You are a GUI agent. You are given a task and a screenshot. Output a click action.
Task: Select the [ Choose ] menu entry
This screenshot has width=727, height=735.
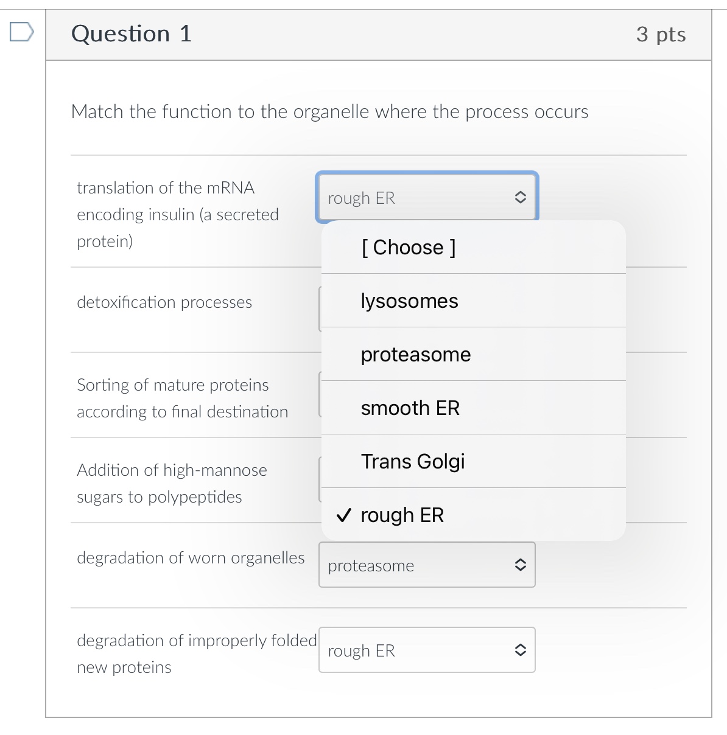[x=409, y=247]
